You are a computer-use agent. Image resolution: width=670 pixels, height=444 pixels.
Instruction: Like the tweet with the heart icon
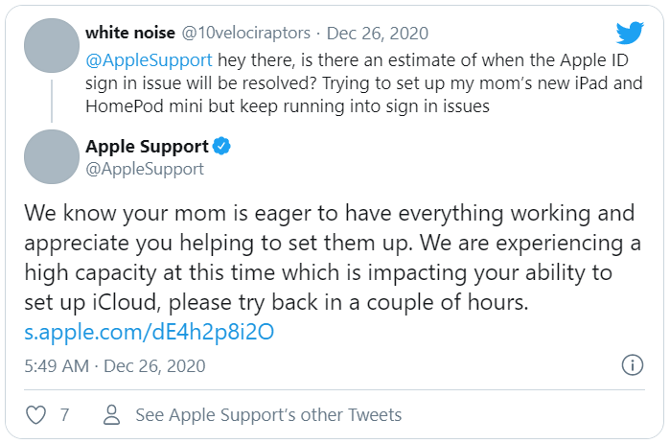coord(35,415)
